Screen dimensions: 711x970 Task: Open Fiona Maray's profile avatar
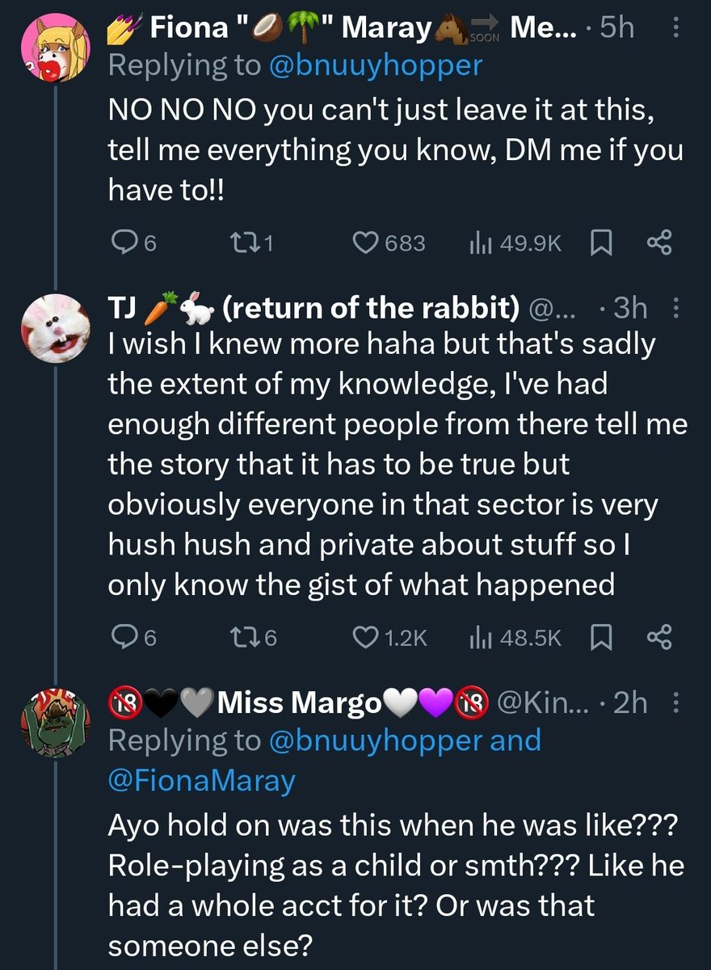pos(54,51)
